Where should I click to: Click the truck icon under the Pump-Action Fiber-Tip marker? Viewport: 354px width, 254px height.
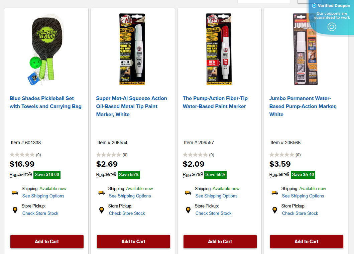pos(188,193)
